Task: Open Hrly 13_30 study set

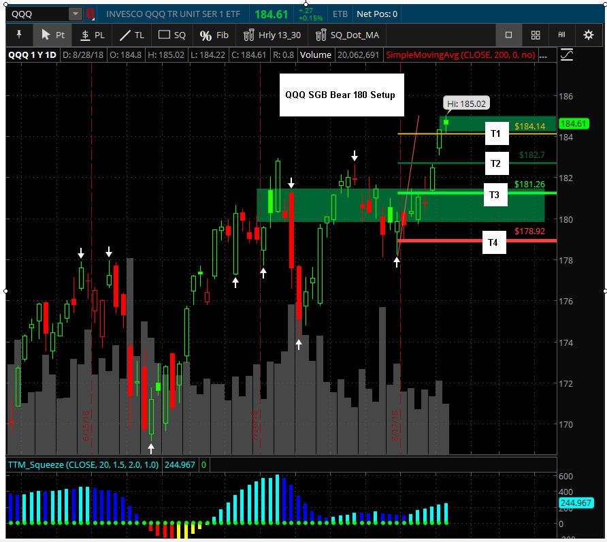Action: pyautogui.click(x=272, y=35)
